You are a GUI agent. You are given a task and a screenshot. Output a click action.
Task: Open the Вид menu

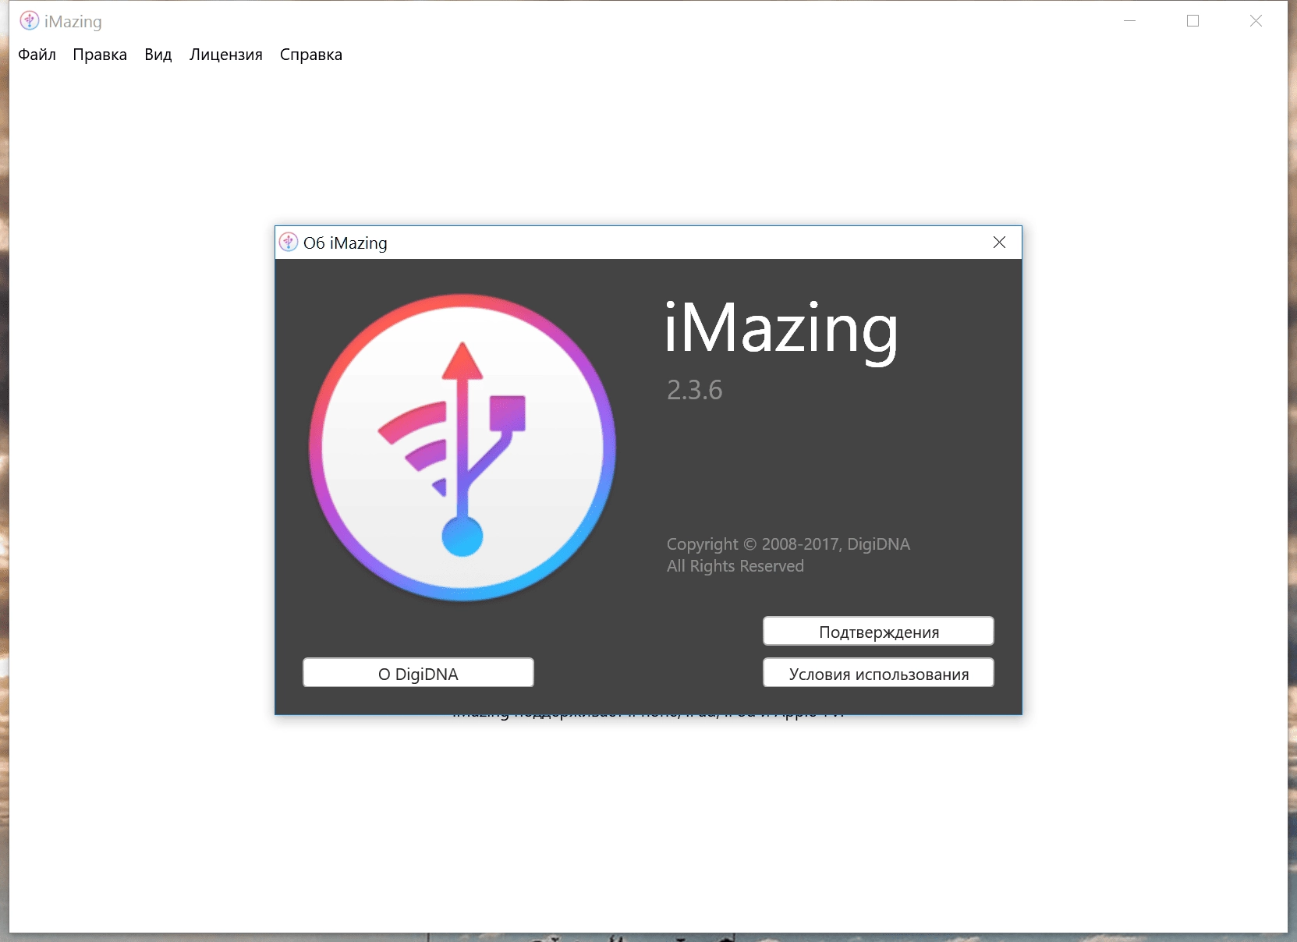pos(158,55)
